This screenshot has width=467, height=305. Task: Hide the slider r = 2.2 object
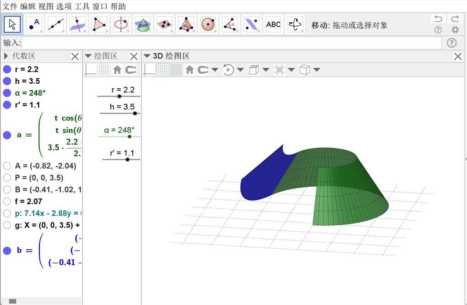click(x=7, y=70)
